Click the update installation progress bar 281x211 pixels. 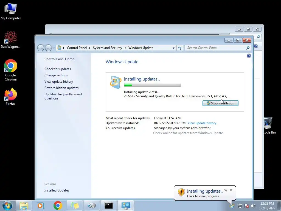coord(152,85)
